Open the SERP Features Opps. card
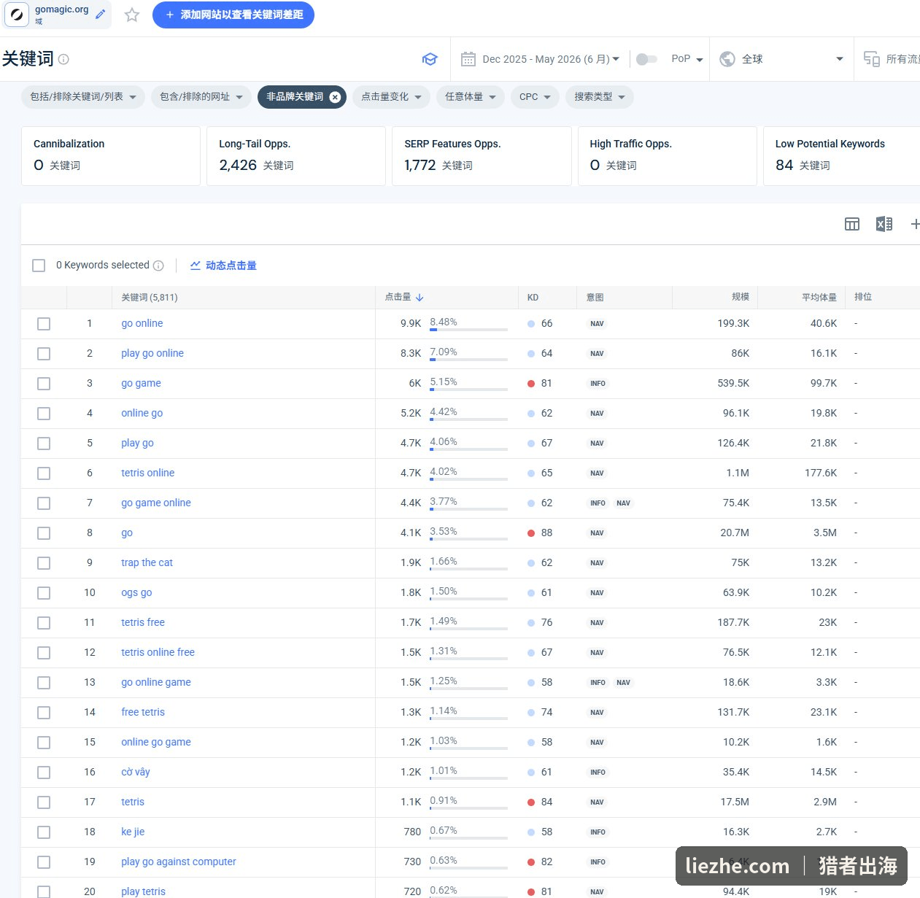 482,156
